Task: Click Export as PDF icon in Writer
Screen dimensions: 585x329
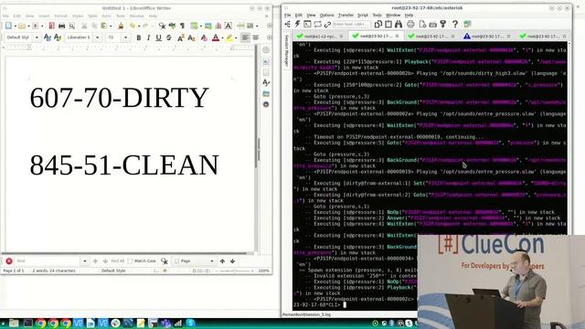Action: 51,26
